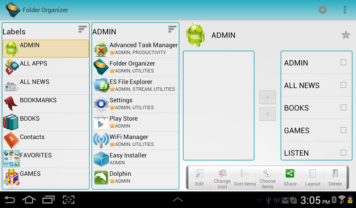Open WiFi Manager entry
Viewport: 356px width, 208px height.
coord(136,140)
